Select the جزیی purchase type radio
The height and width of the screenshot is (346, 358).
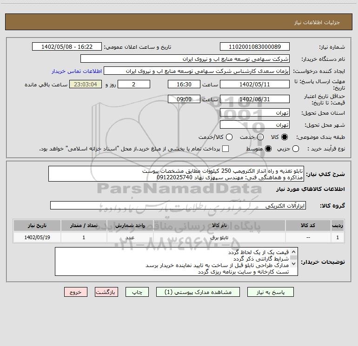click(x=296, y=149)
